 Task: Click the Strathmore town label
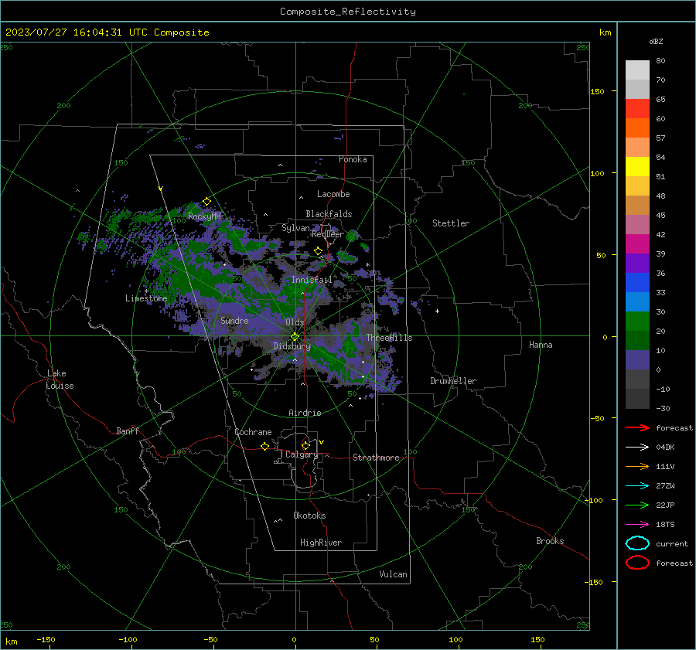pos(376,458)
